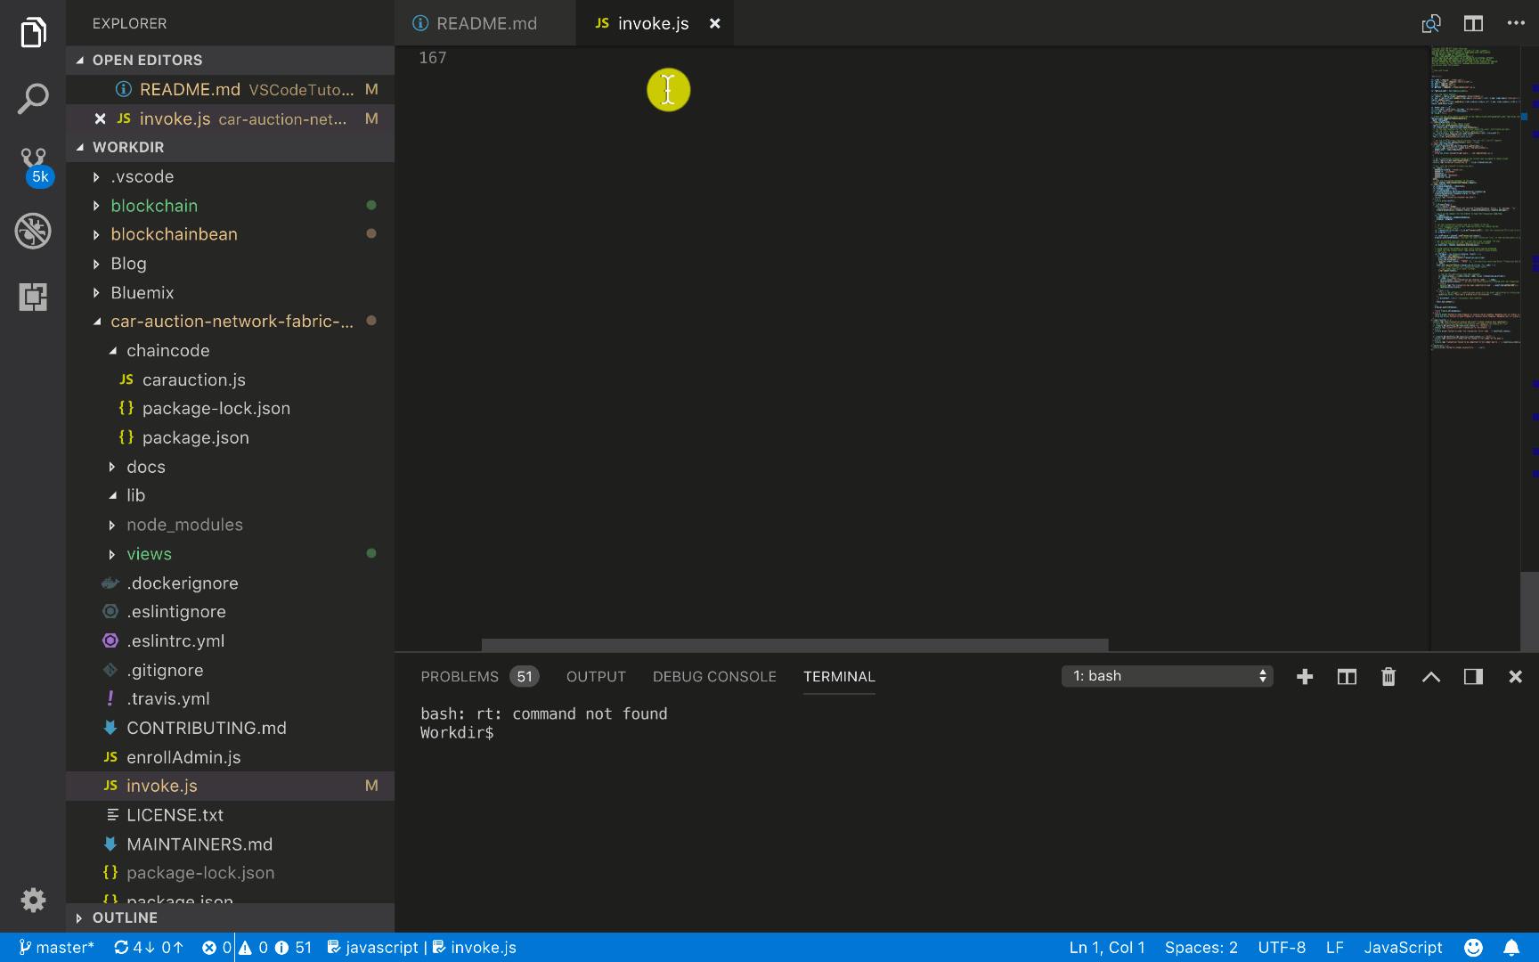Split the terminal pane

coord(1347,677)
